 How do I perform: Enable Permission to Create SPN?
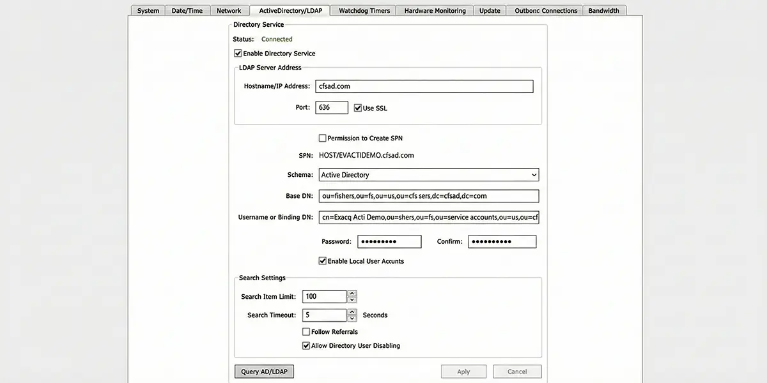point(323,138)
